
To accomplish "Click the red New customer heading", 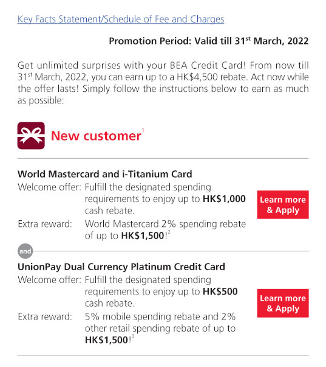I will point(96,136).
